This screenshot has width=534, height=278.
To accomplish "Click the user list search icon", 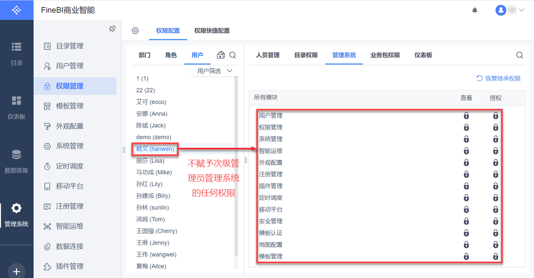I will pos(232,55).
